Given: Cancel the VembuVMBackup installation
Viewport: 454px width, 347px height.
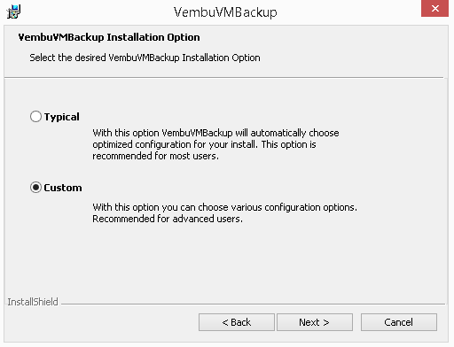Looking at the screenshot, I should point(399,322).
